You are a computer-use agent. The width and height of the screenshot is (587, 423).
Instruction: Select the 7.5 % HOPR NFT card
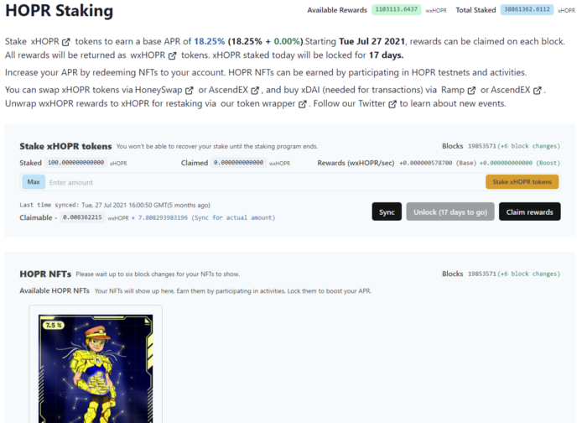pyautogui.click(x=96, y=364)
